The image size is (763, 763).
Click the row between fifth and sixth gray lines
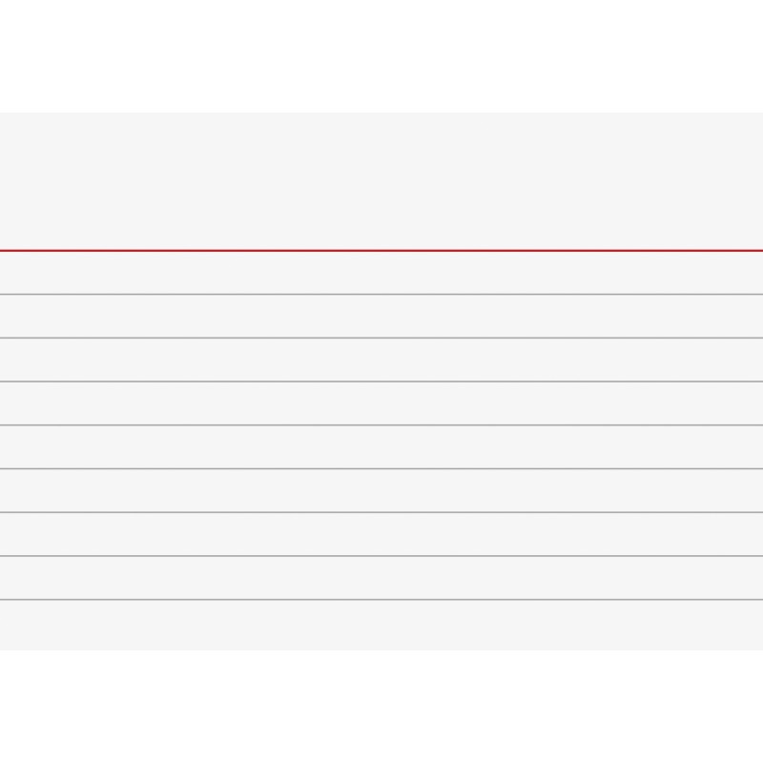click(381, 490)
